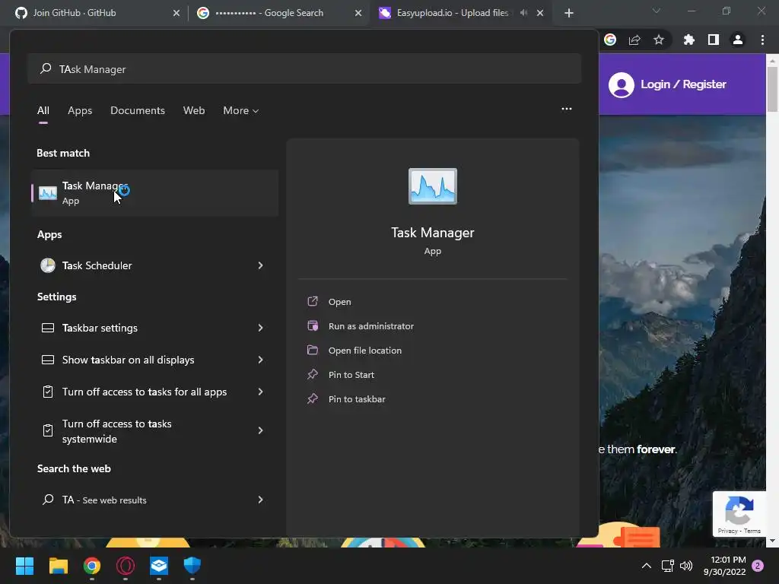Click Run as administrator action
This screenshot has height=584, width=779.
point(371,326)
